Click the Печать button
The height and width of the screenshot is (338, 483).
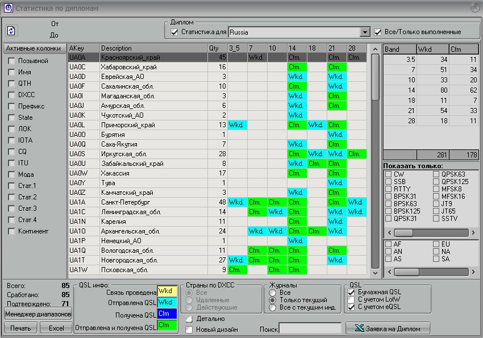[21, 328]
